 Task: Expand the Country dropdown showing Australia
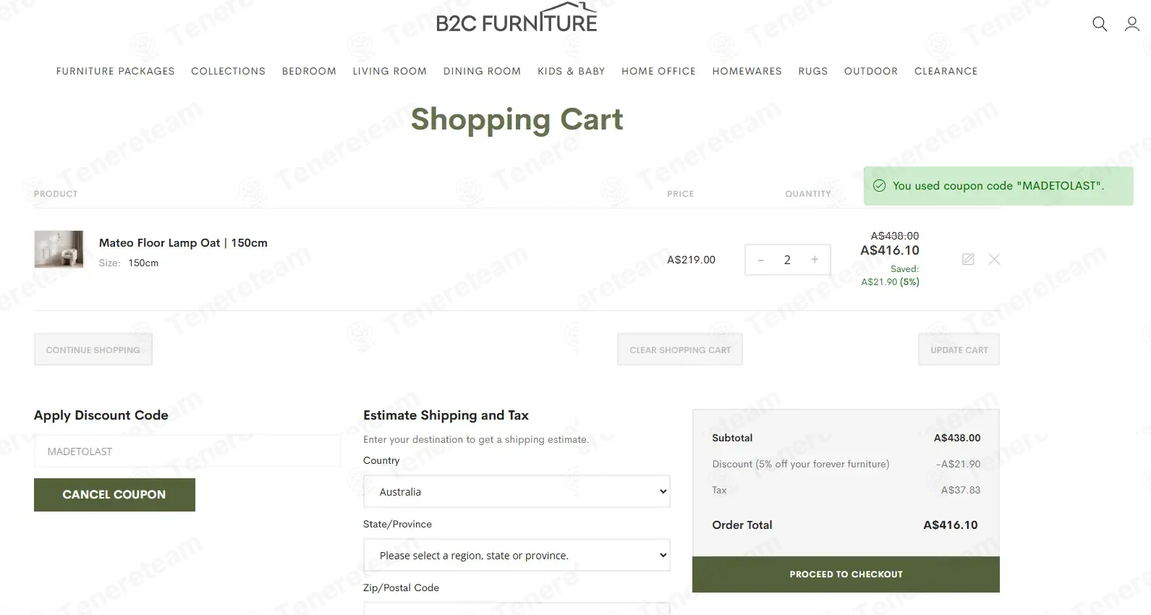click(517, 492)
